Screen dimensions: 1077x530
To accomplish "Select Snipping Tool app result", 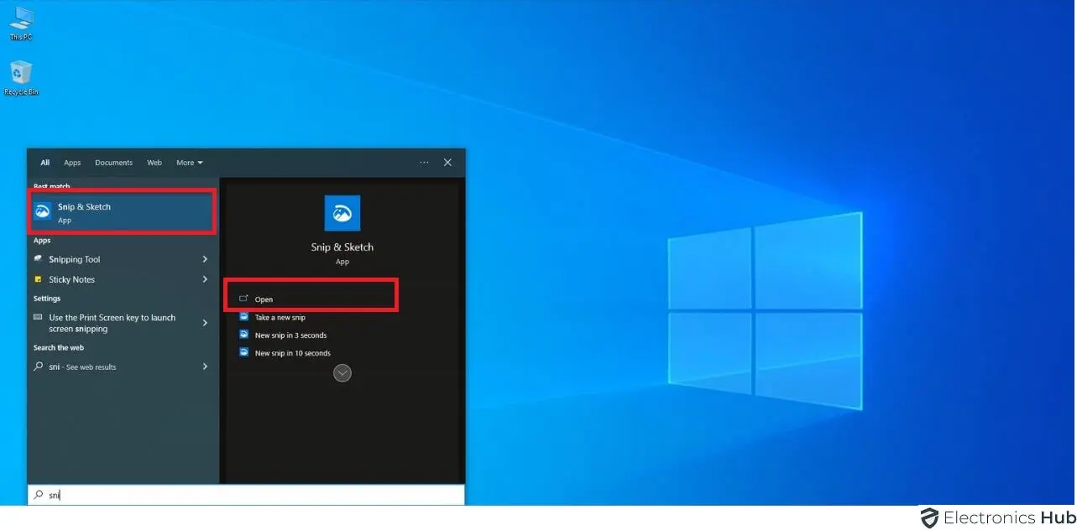I will 112,259.
